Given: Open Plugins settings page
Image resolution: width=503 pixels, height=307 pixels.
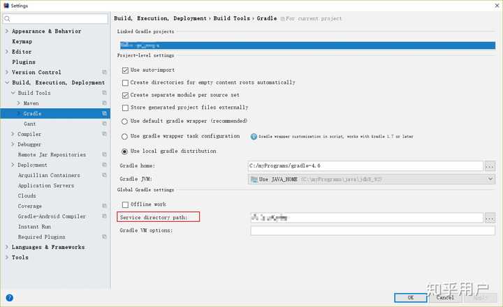Looking at the screenshot, I should click(x=24, y=62).
